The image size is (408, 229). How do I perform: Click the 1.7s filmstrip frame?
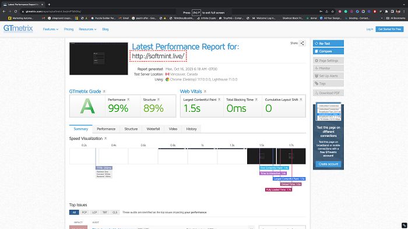tap(291, 156)
